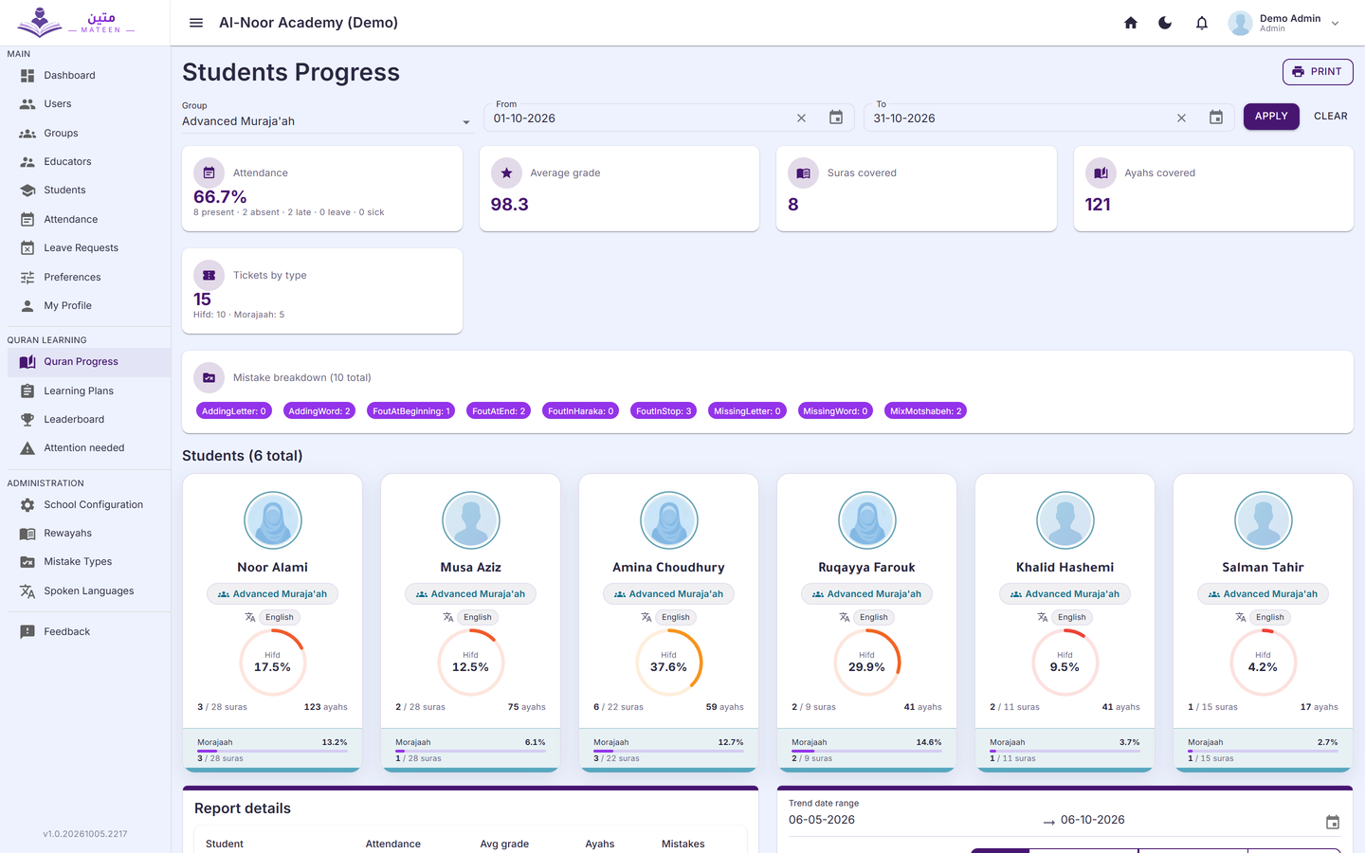Click the AddingWord: 2 mistake chip
This screenshot has width=1365, height=853.
coord(319,411)
